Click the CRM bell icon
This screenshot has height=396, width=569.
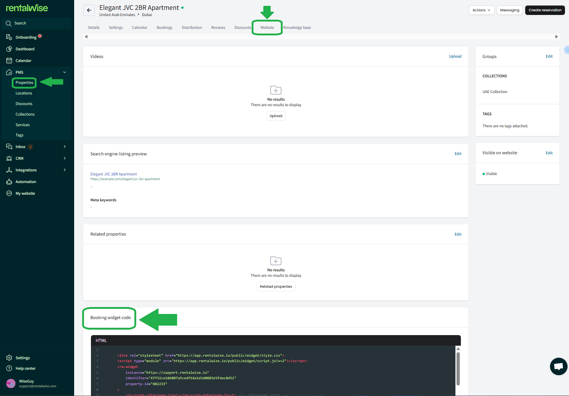coord(9,158)
